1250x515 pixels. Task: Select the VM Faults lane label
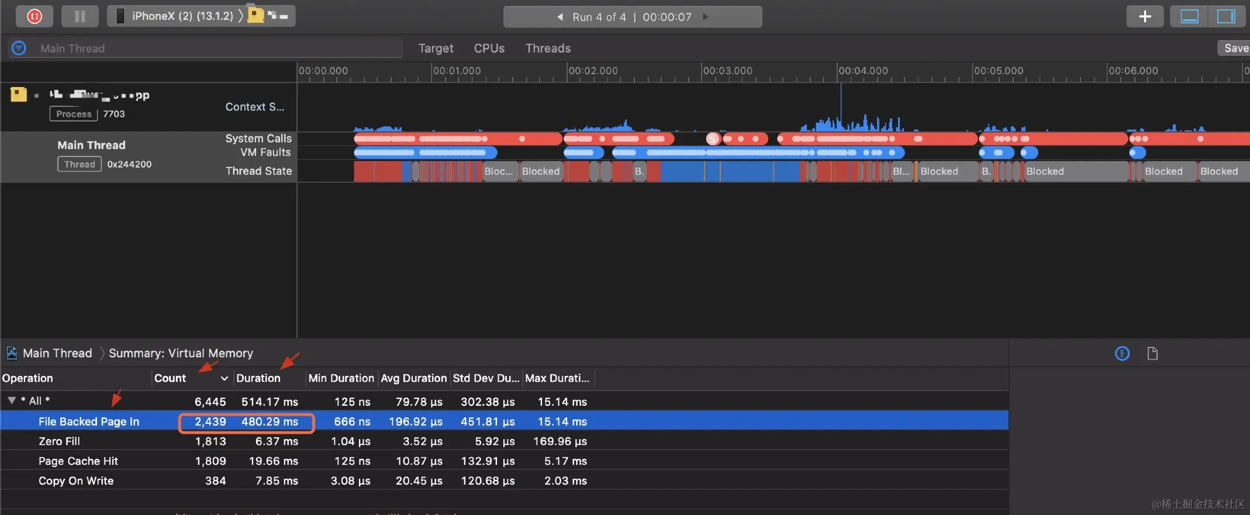265,152
